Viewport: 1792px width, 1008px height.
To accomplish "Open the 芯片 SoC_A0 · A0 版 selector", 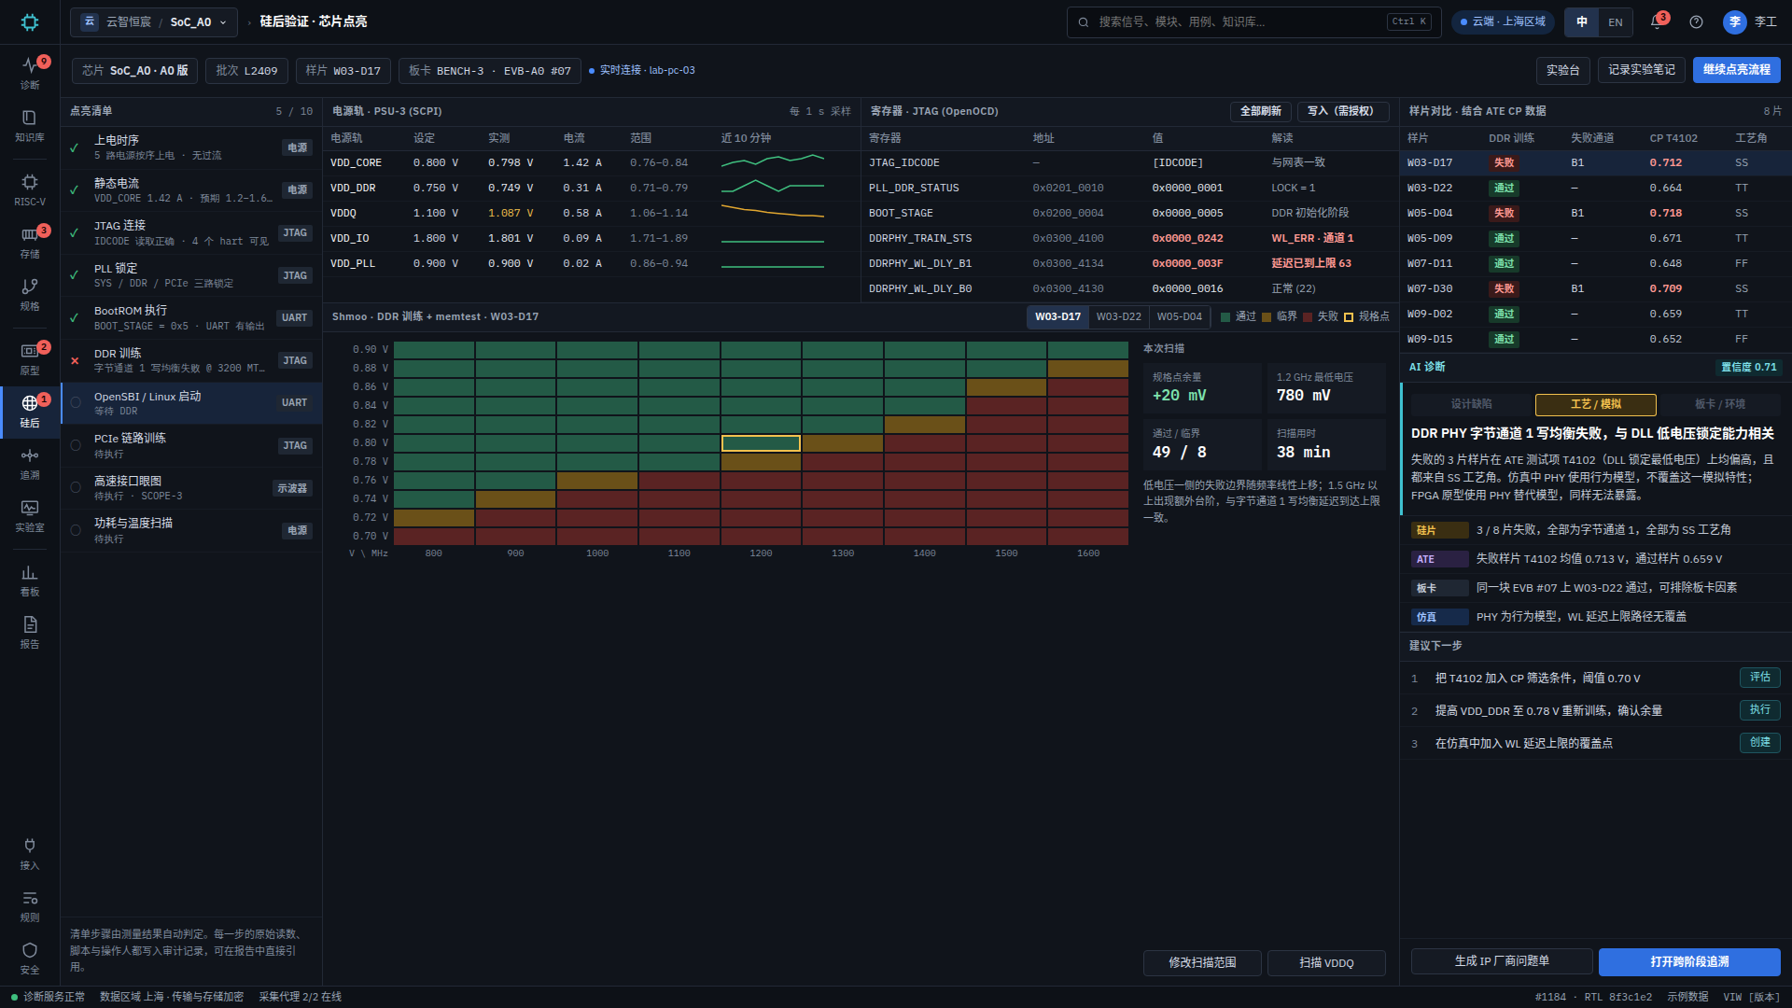I will [x=135, y=70].
